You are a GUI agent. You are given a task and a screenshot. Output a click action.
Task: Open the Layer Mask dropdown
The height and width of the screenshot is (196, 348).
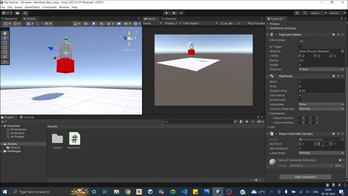point(321,153)
